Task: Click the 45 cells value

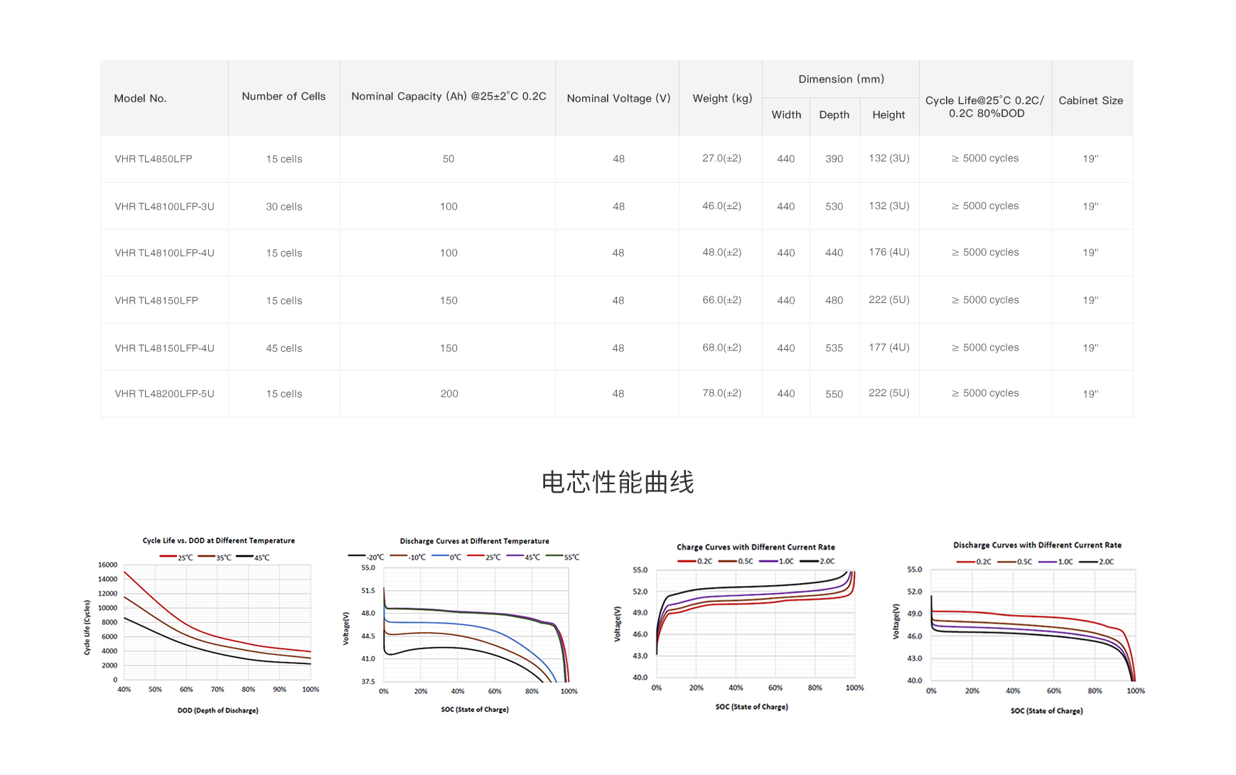Action: [x=284, y=348]
